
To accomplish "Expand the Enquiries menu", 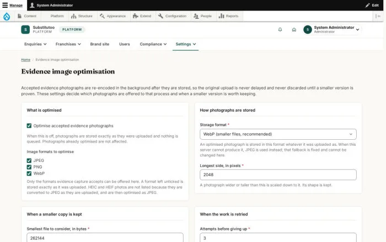I will point(35,44).
